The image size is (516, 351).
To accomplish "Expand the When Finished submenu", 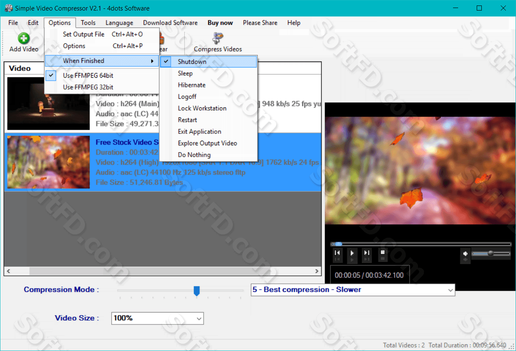I will click(101, 61).
